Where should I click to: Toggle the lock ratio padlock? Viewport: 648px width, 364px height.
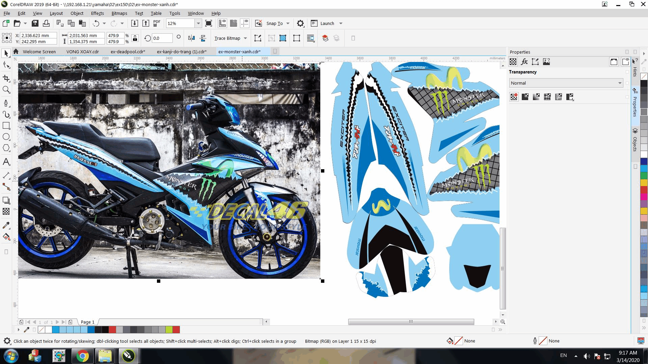[135, 38]
